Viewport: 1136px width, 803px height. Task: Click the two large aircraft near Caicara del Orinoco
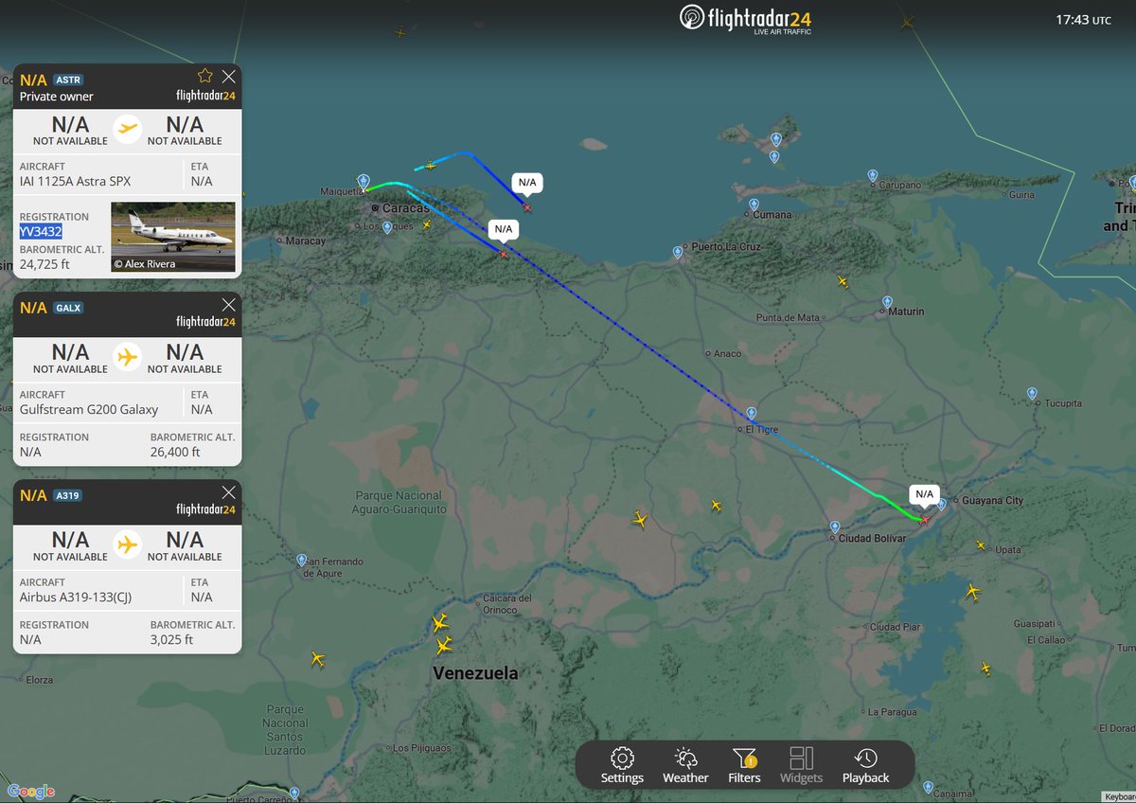441,634
